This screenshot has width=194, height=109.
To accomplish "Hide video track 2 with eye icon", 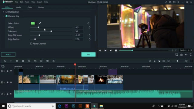I will (11, 71).
